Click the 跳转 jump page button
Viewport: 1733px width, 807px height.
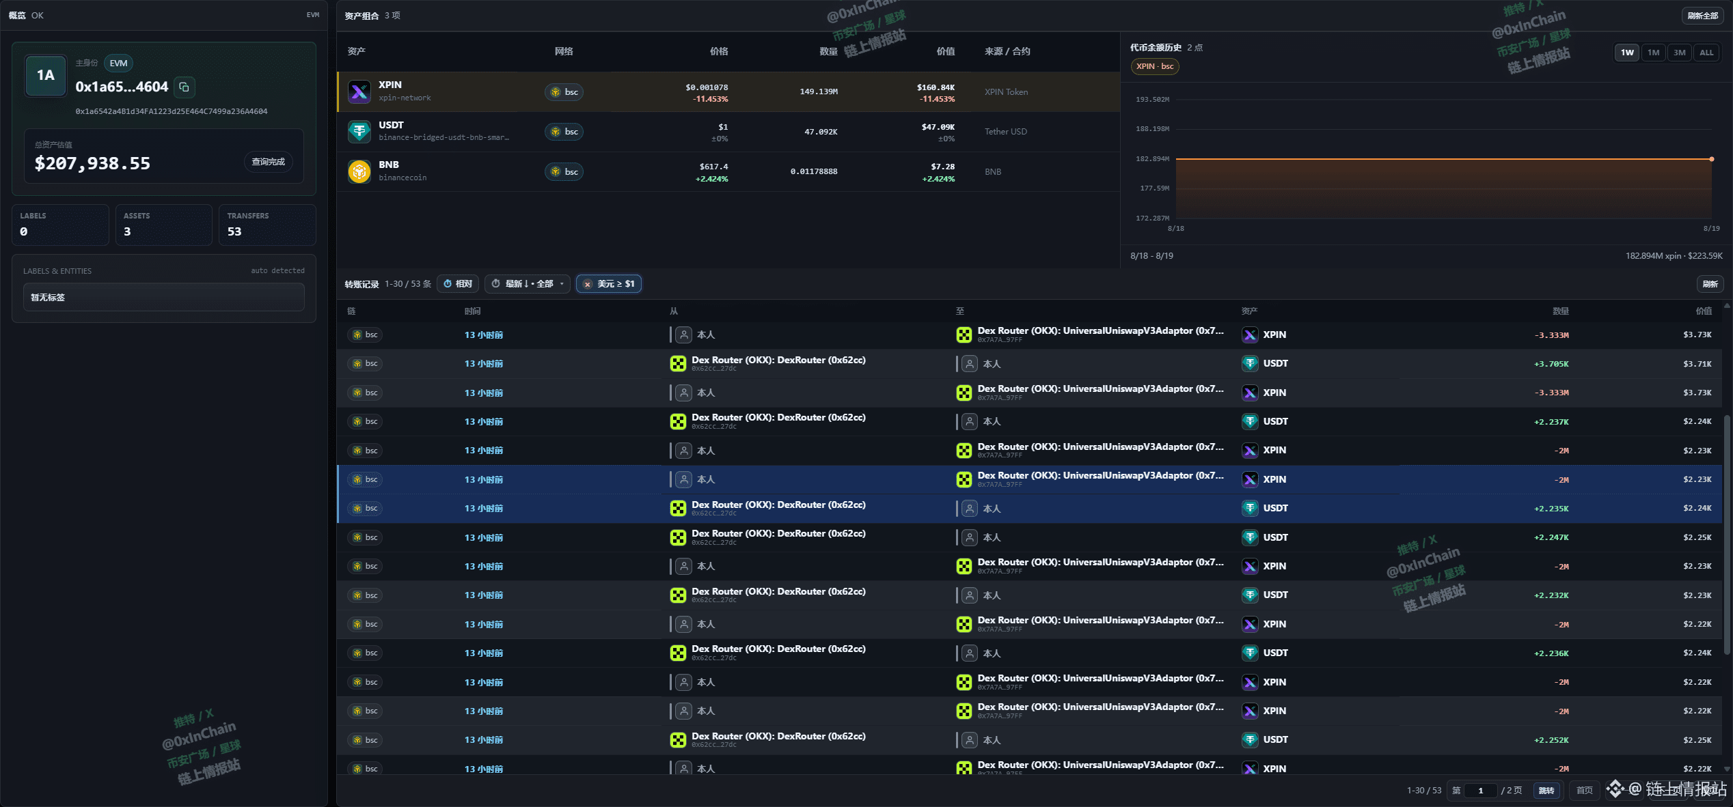tap(1546, 791)
